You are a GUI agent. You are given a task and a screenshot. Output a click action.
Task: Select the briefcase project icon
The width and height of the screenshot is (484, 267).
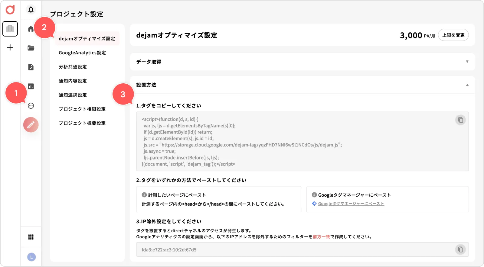[x=10, y=29]
